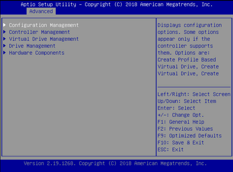Switch to the Advanced tab
Screen dimensions: 233x172
click(x=41, y=11)
